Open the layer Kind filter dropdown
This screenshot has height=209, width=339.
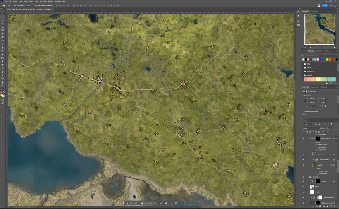click(308, 125)
